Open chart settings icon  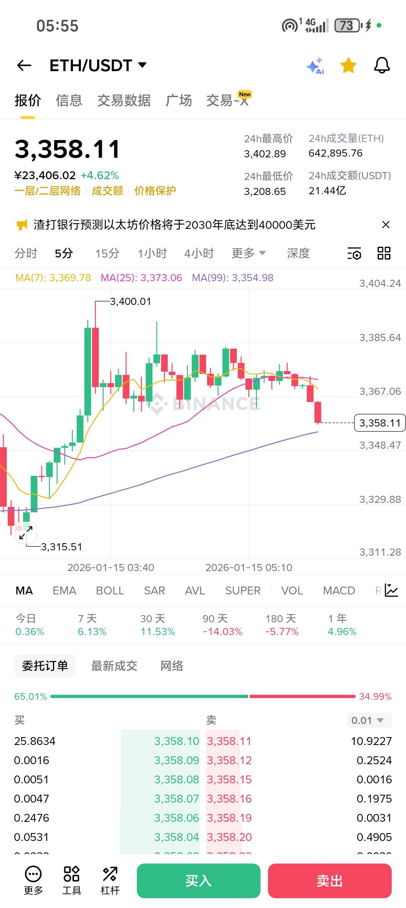pos(354,253)
